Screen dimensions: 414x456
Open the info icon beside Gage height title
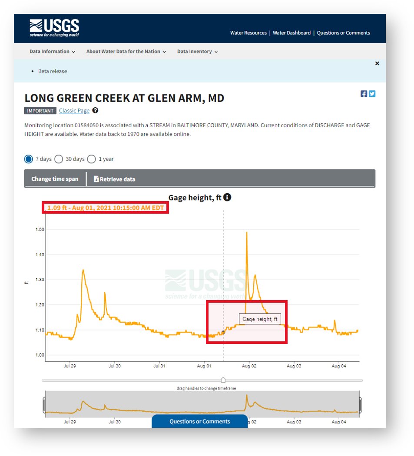point(228,197)
